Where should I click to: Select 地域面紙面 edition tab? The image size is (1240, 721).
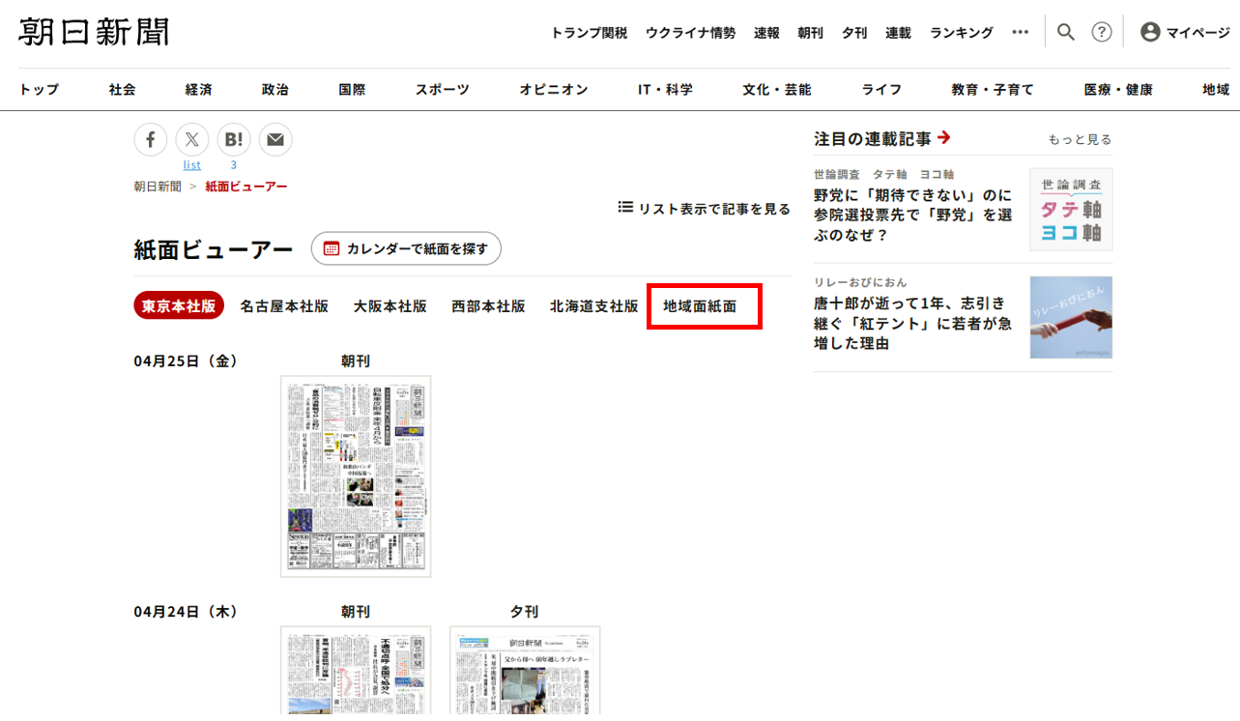pos(700,306)
